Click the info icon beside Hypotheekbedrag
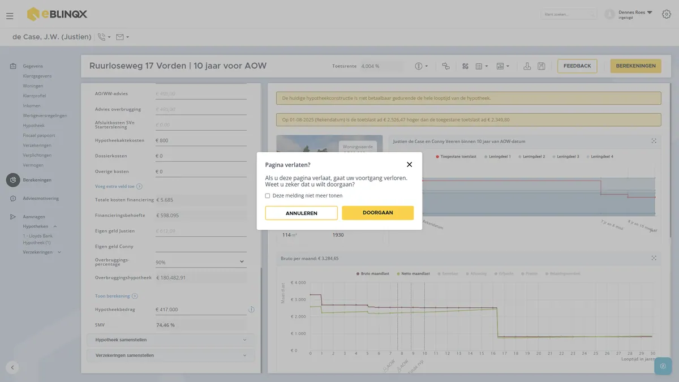The image size is (679, 382). coord(251,310)
